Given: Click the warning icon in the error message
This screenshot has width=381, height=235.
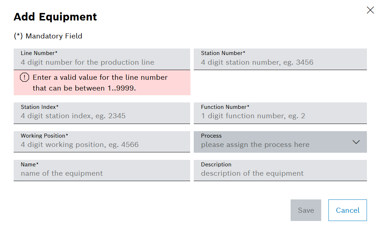Looking at the screenshot, I should pos(24,77).
